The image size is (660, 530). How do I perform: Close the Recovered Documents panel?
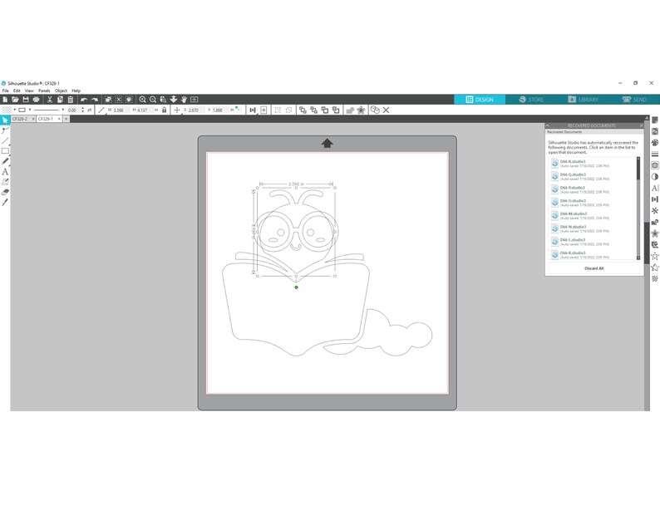[641, 125]
